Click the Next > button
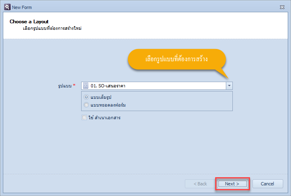 [232, 184]
